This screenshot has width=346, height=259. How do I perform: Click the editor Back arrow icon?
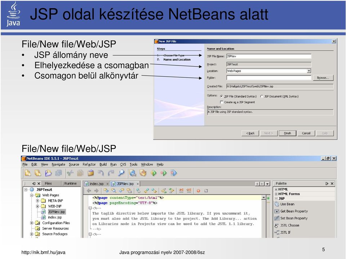(89, 191)
